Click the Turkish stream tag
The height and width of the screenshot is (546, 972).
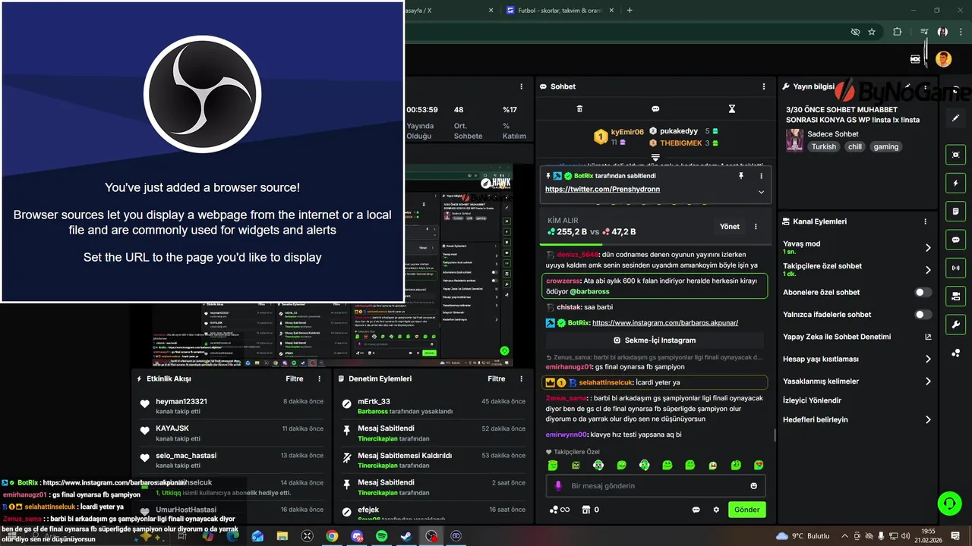pos(823,147)
